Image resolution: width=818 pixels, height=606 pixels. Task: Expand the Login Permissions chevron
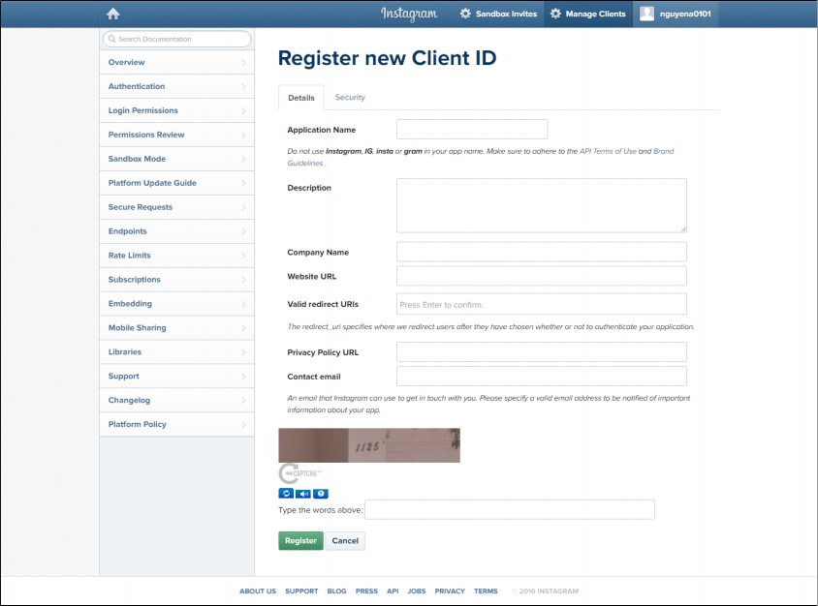tap(243, 111)
